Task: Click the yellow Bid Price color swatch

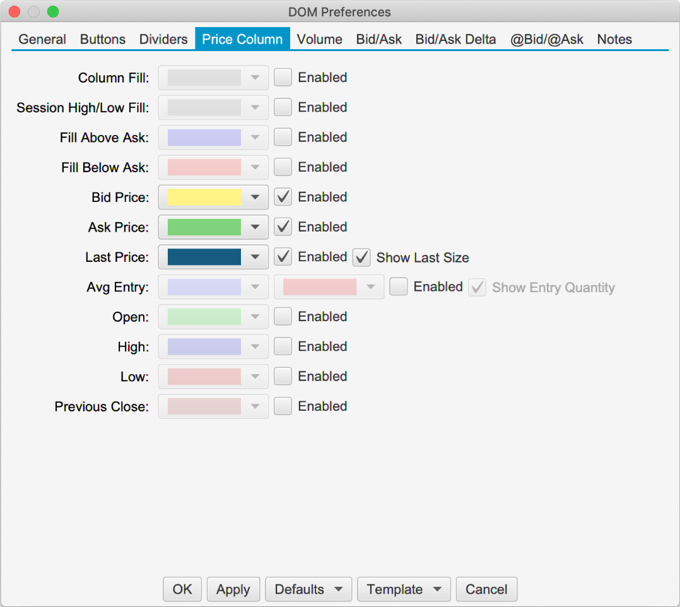Action: [204, 197]
